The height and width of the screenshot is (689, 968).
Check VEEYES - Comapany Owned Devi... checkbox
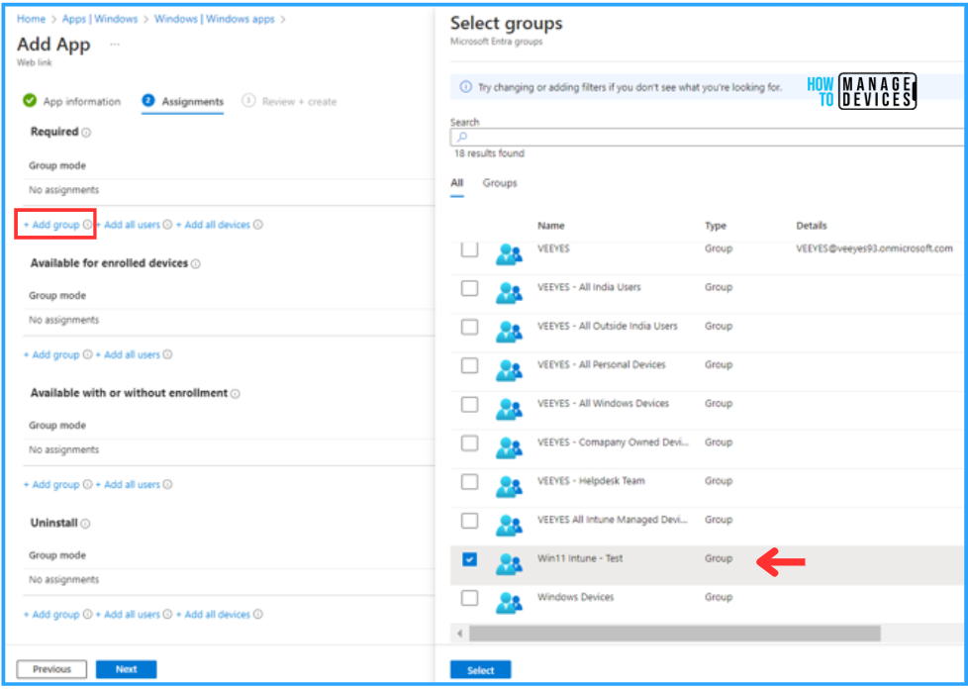point(470,443)
